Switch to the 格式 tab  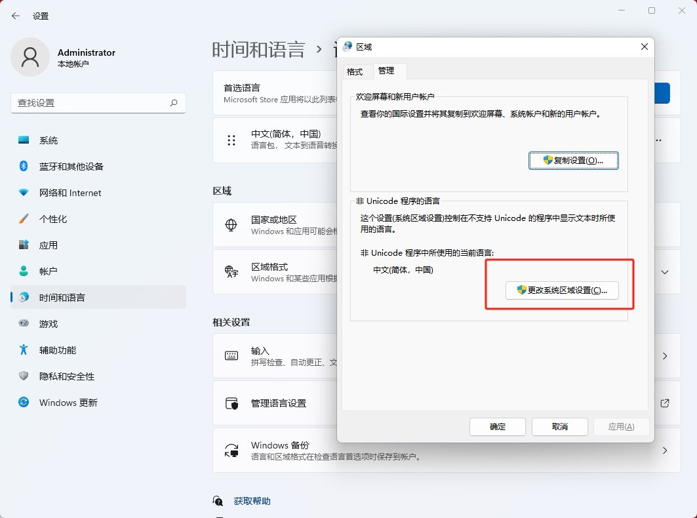355,71
